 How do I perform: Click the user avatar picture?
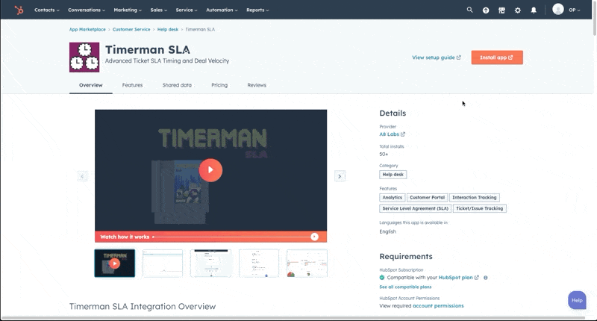click(558, 9)
